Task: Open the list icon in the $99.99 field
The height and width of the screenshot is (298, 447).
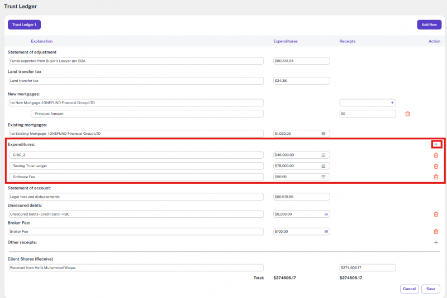Action: pyautogui.click(x=323, y=177)
